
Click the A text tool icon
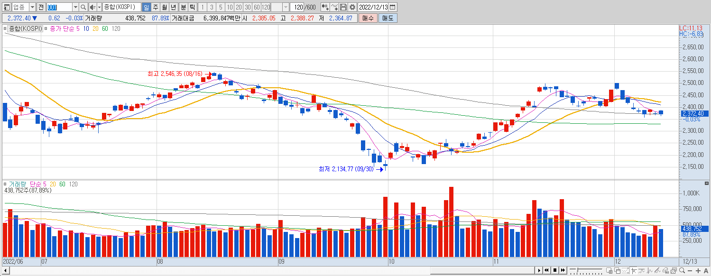pyautogui.click(x=706, y=270)
